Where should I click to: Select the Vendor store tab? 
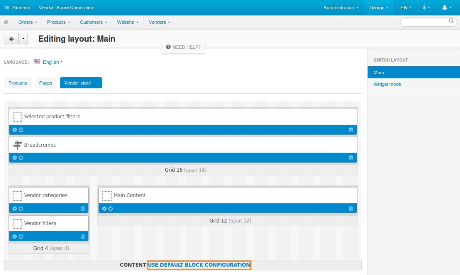[x=81, y=83]
